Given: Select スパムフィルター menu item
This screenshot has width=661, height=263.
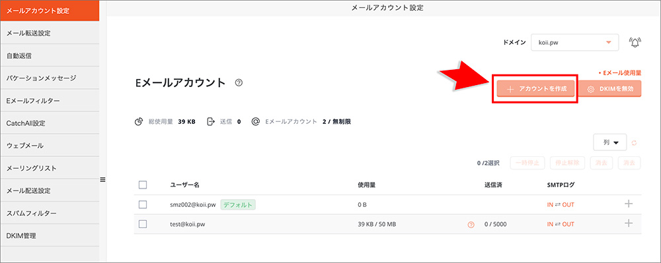Looking at the screenshot, I should tap(50, 213).
